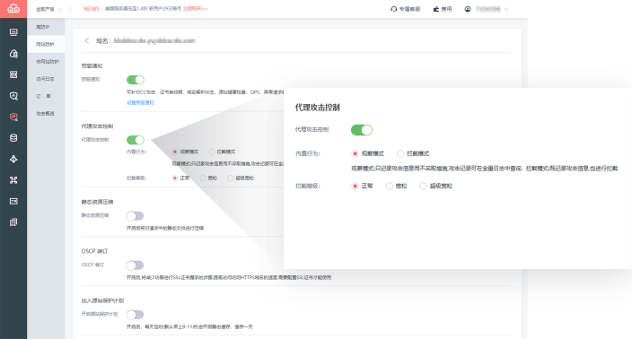Select 宽松 radio in enlarged panel
The height and width of the screenshot is (339, 632).
(390, 186)
